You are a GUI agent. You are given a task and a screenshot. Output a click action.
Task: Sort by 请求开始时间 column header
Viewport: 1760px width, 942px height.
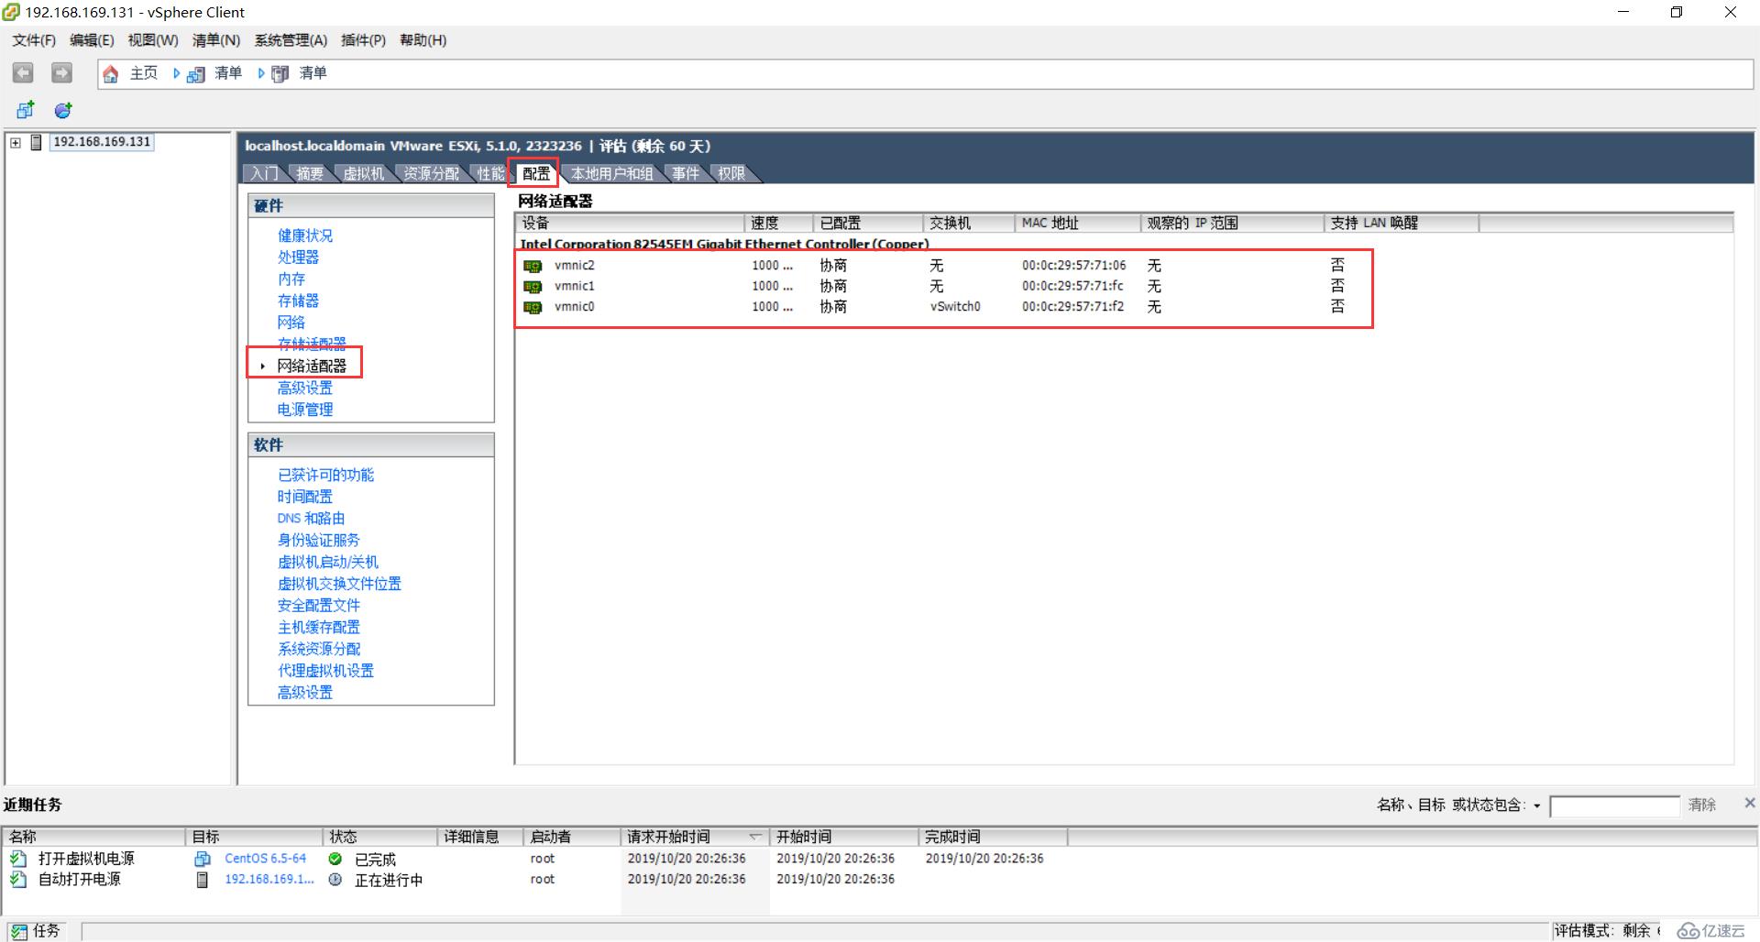click(x=694, y=837)
